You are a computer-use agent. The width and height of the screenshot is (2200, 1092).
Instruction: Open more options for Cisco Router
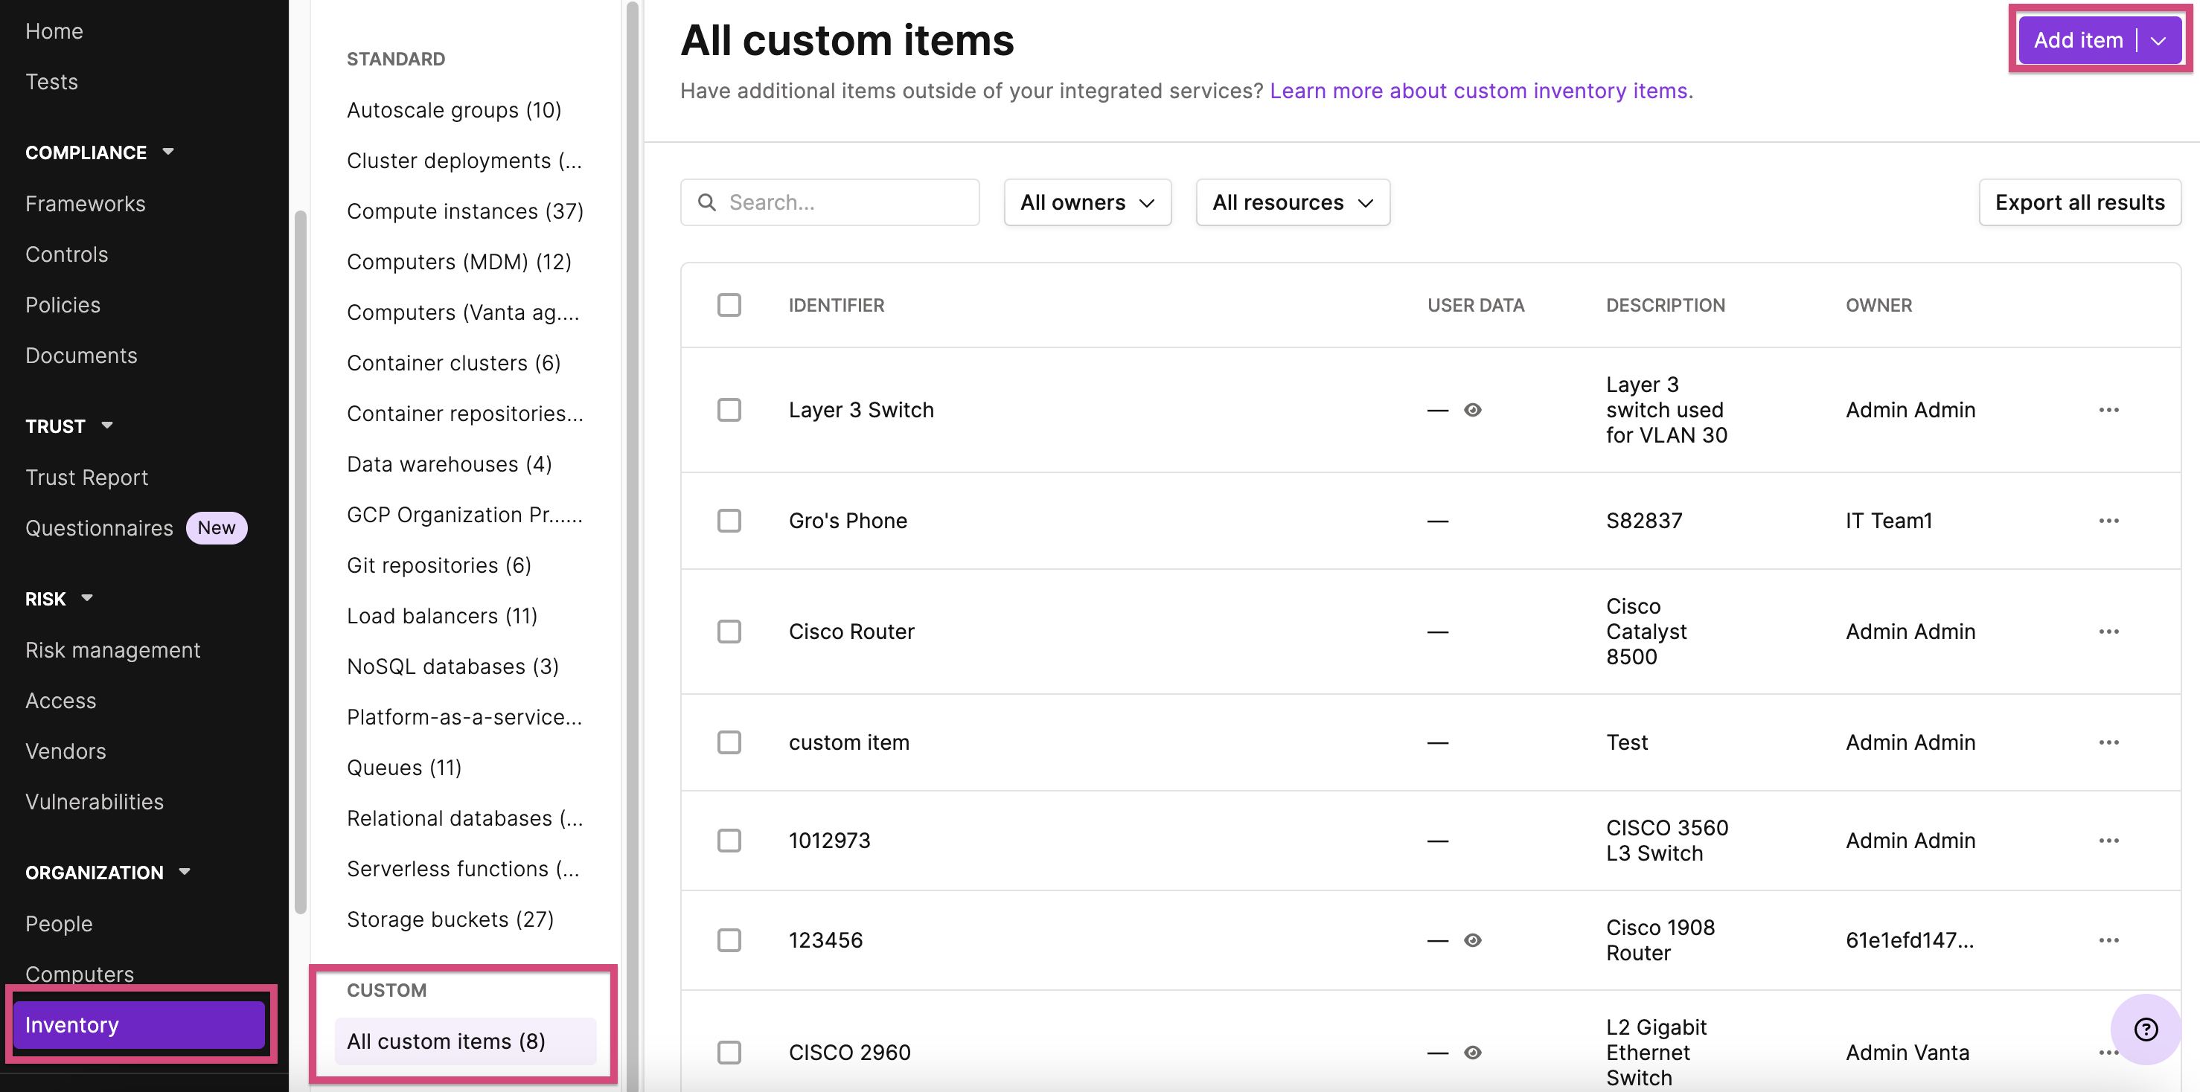[x=2108, y=632]
